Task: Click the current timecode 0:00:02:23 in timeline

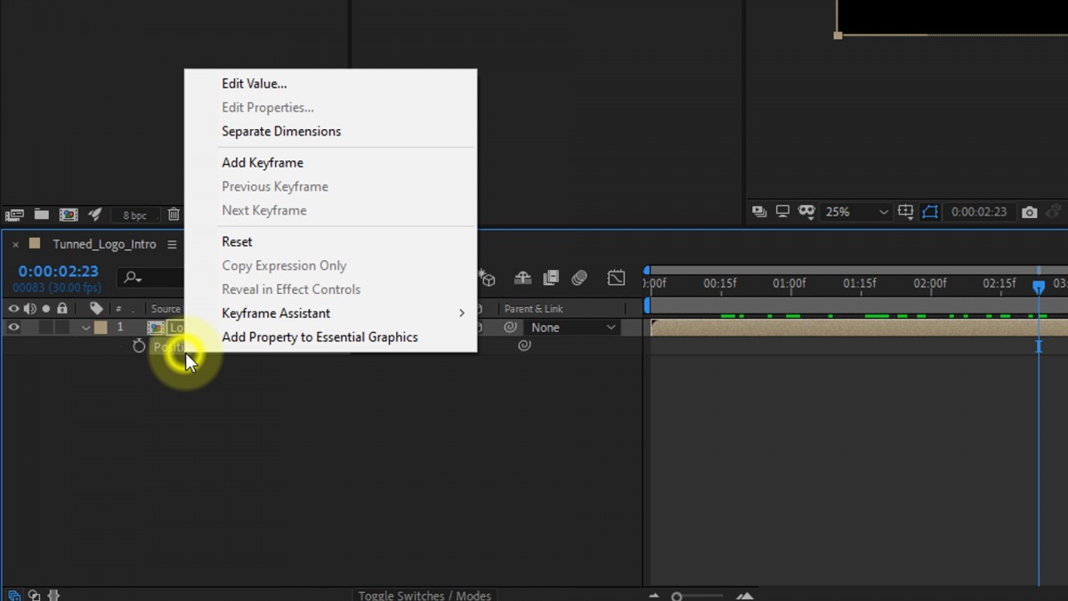Action: (x=58, y=272)
